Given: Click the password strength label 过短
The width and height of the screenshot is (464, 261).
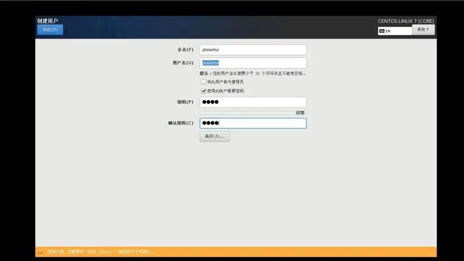Looking at the screenshot, I should [x=300, y=113].
